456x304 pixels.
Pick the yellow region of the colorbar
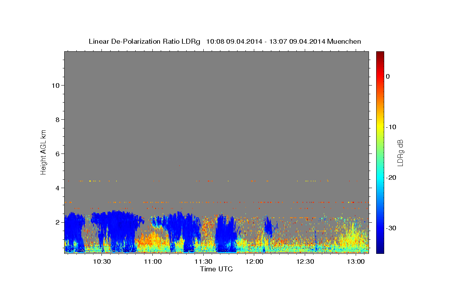coord(380,125)
